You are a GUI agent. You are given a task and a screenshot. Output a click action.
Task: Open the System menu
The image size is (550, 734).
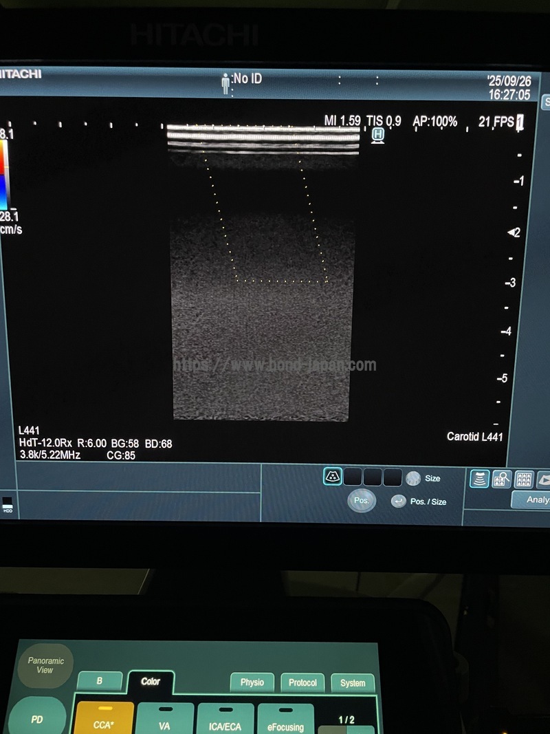353,682
